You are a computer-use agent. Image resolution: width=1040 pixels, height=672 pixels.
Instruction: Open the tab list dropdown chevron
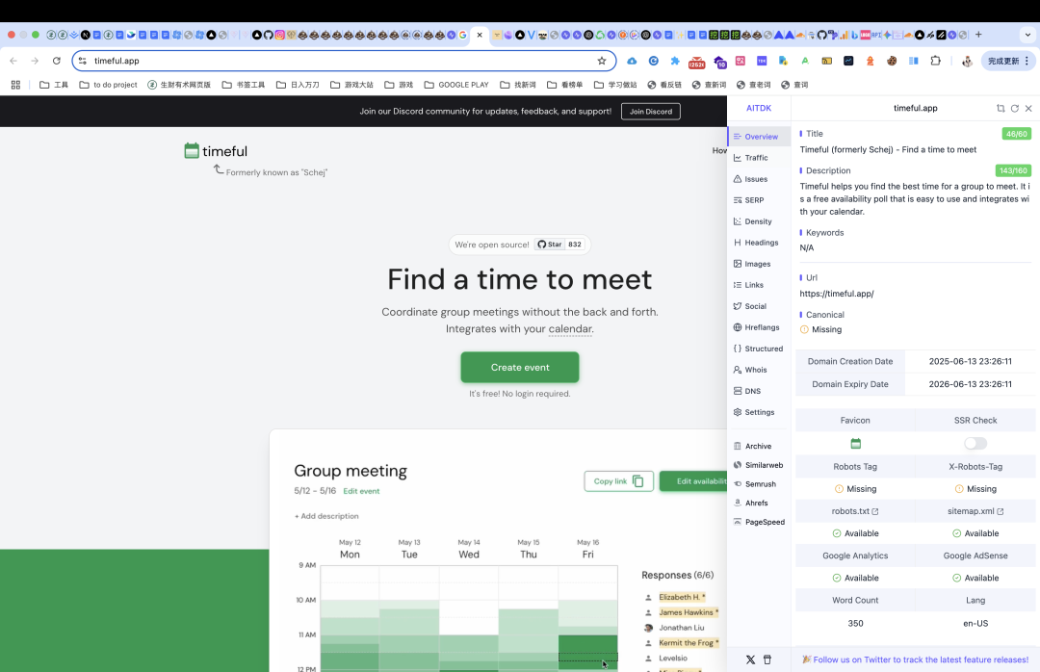1028,35
